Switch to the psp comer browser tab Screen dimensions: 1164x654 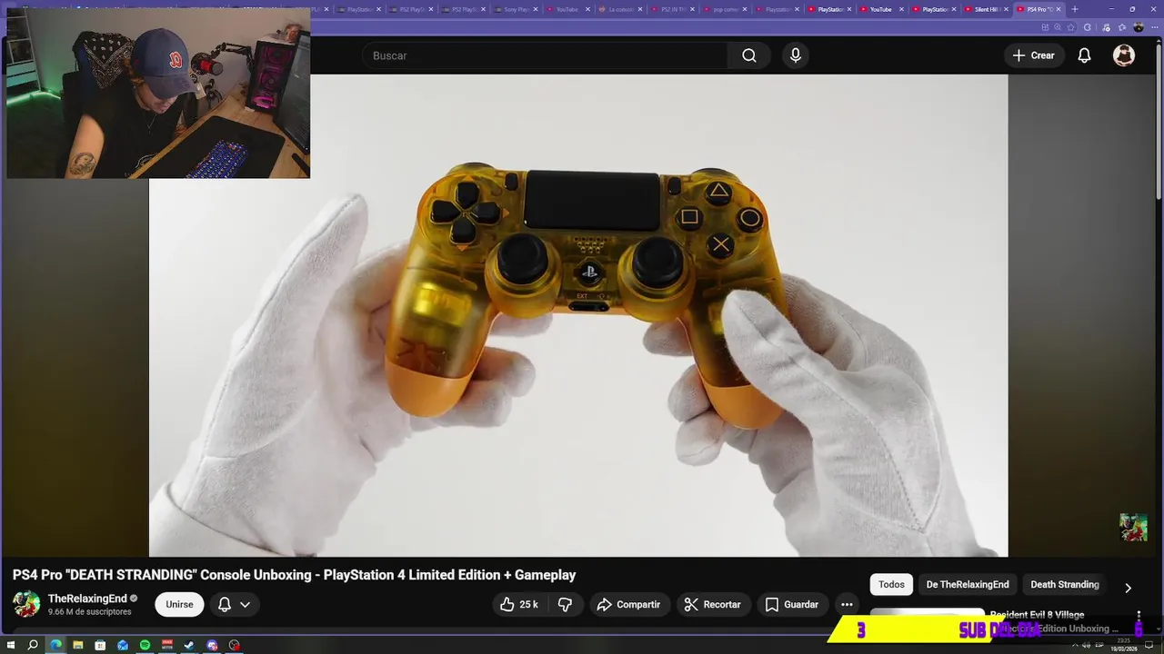(724, 9)
